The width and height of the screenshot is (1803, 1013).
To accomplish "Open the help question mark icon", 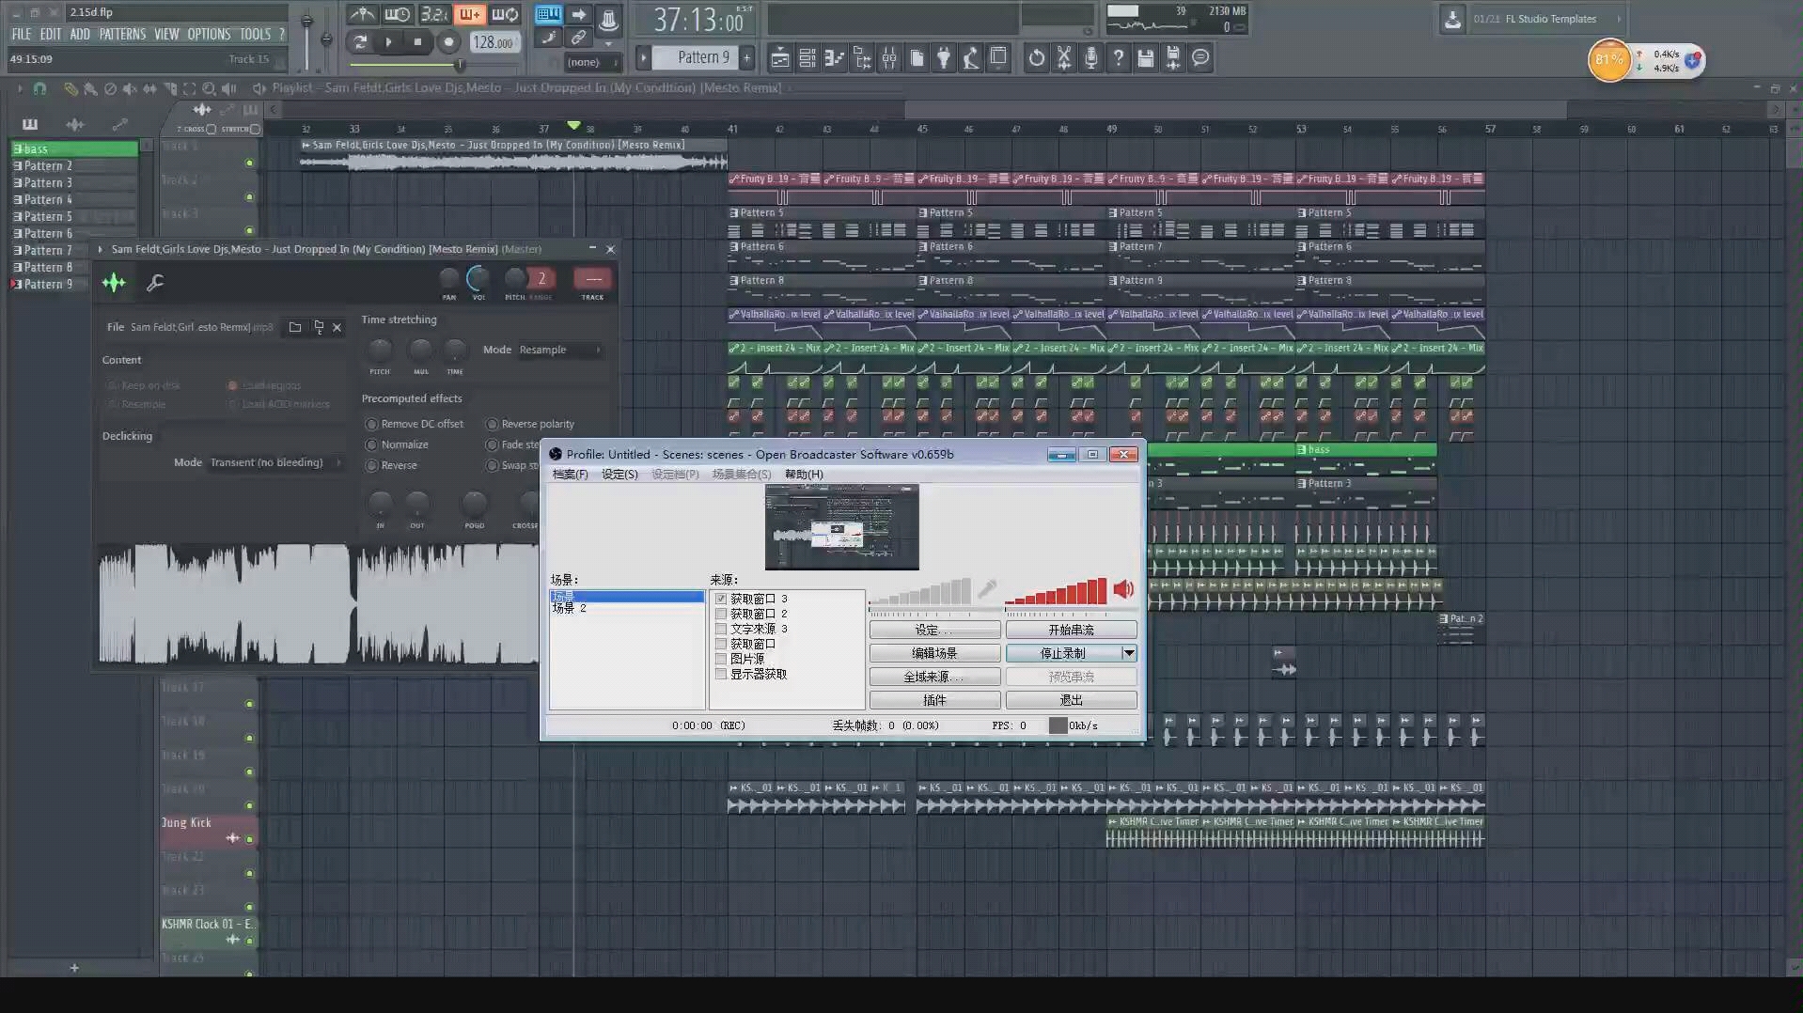I will [1118, 58].
